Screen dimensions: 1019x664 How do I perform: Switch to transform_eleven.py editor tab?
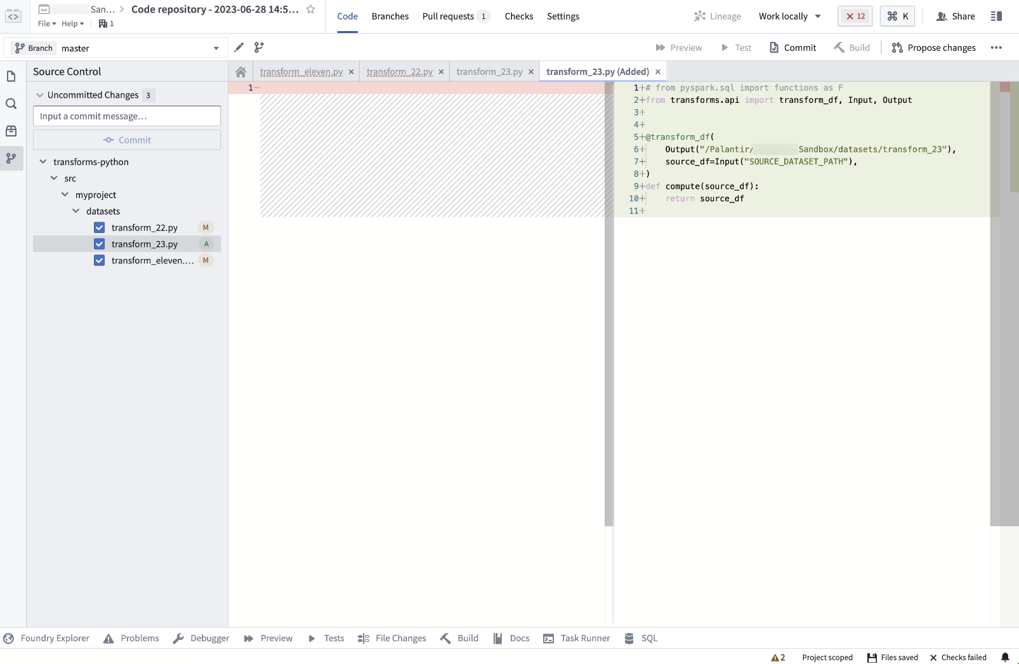click(301, 72)
